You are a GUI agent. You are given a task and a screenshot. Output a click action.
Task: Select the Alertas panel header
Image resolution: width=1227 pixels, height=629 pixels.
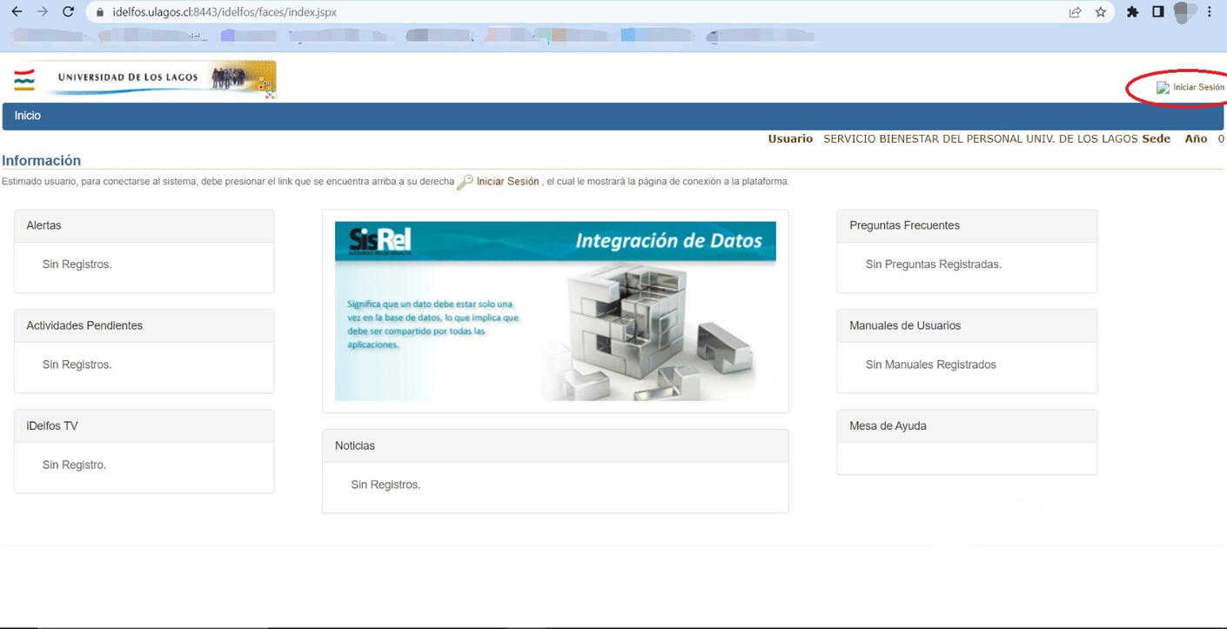click(144, 225)
